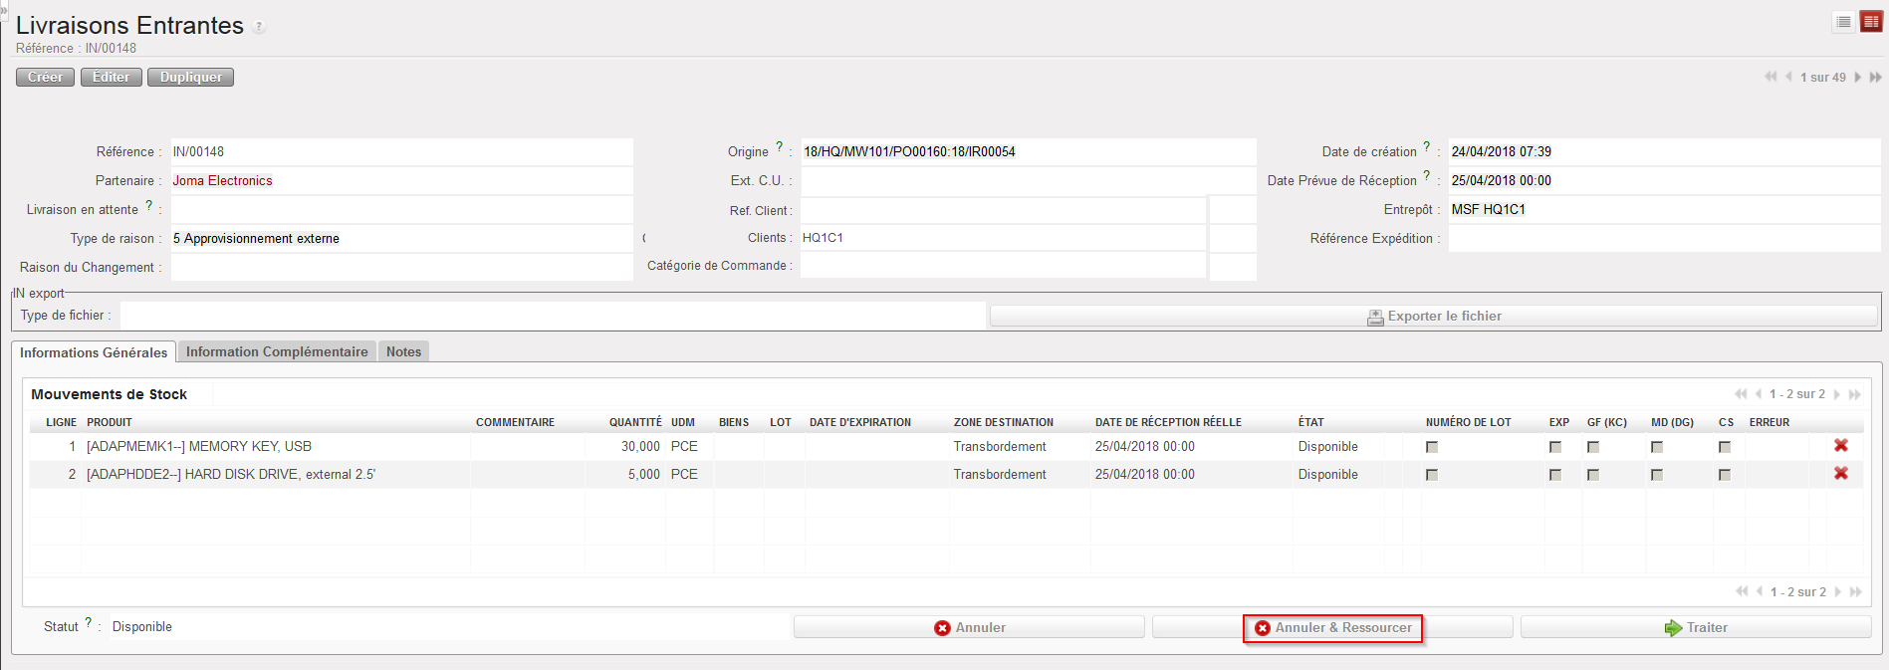
Task: Toggle Numéro de Lot checkbox for line 1
Action: pos(1432,447)
